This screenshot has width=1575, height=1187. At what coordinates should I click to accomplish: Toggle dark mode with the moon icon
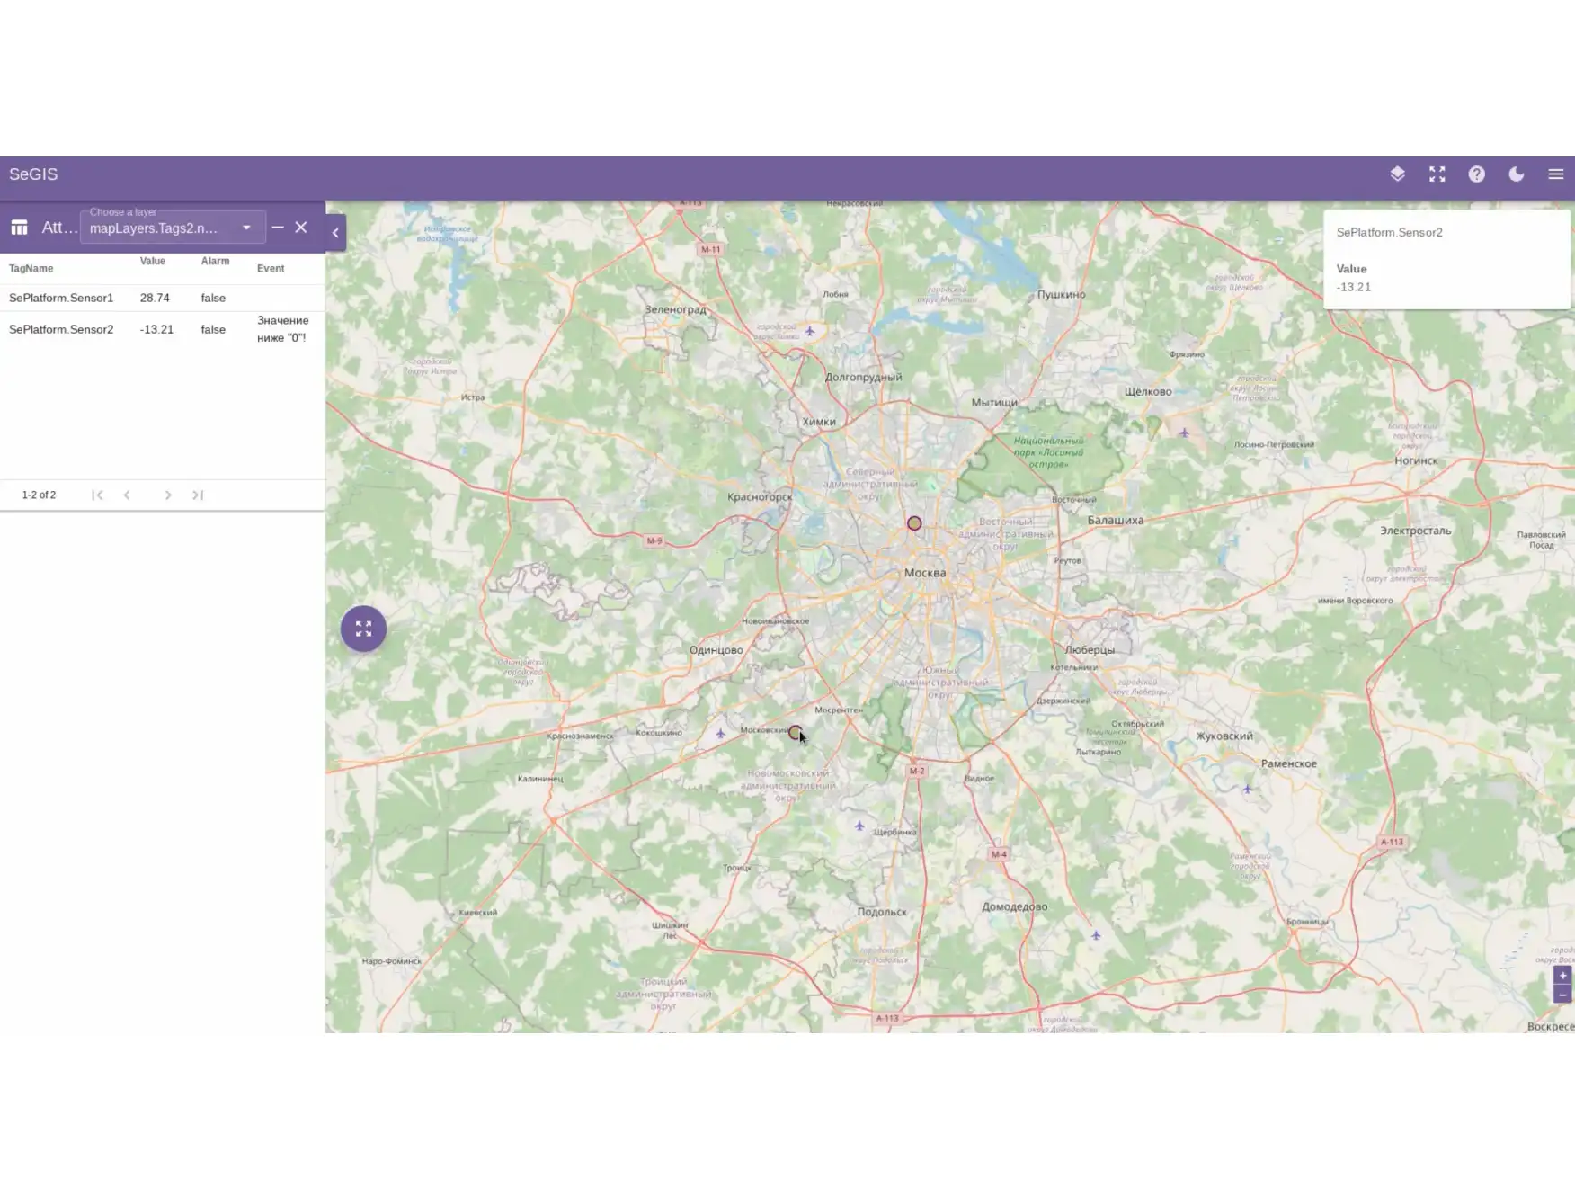click(1516, 174)
